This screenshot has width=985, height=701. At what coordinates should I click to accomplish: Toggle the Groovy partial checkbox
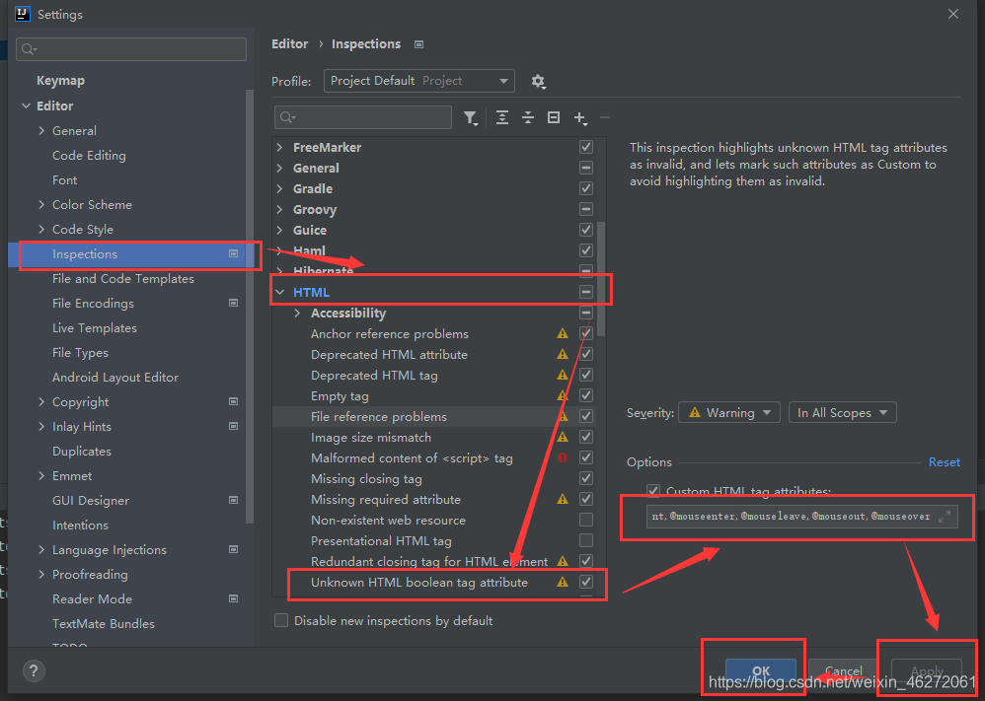(x=586, y=209)
